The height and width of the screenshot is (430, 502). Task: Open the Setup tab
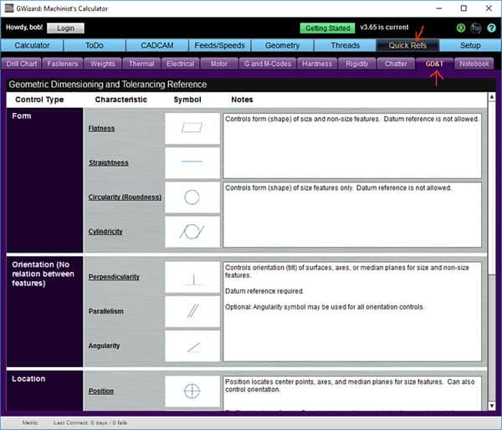[x=470, y=45]
